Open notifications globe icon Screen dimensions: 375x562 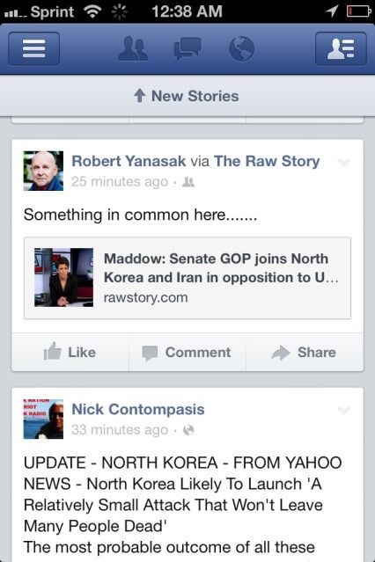coord(241,48)
